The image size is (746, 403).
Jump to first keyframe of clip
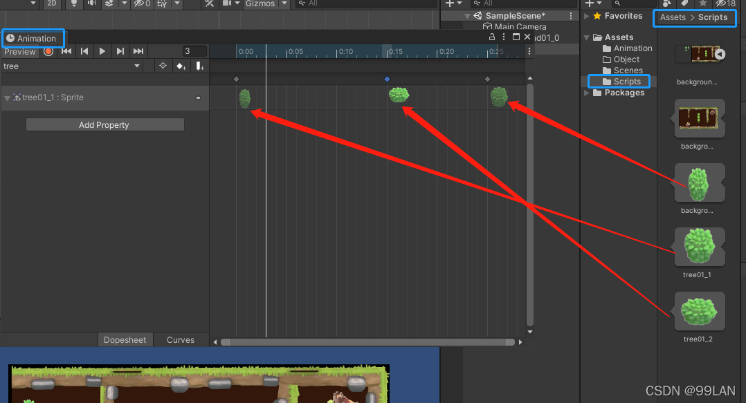66,51
